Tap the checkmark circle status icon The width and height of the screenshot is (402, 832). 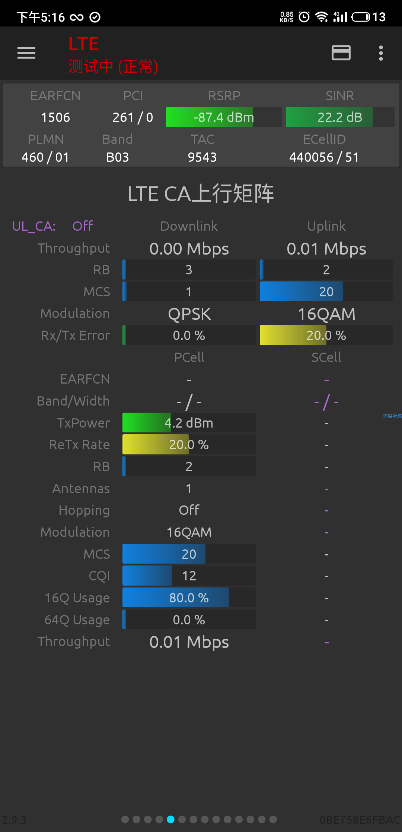[x=95, y=17]
